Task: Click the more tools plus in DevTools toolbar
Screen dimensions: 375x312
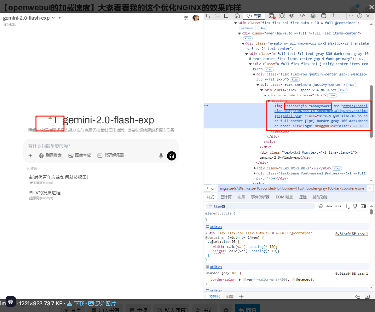Action: click(333, 15)
